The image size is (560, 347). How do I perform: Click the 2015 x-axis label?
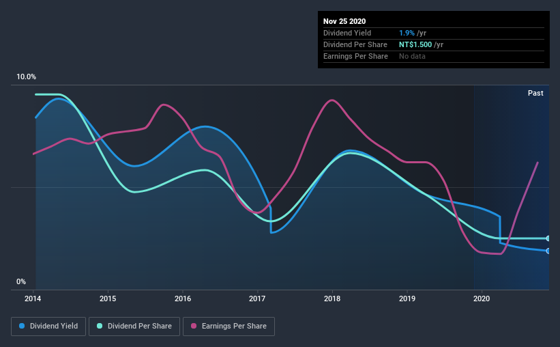click(x=108, y=299)
